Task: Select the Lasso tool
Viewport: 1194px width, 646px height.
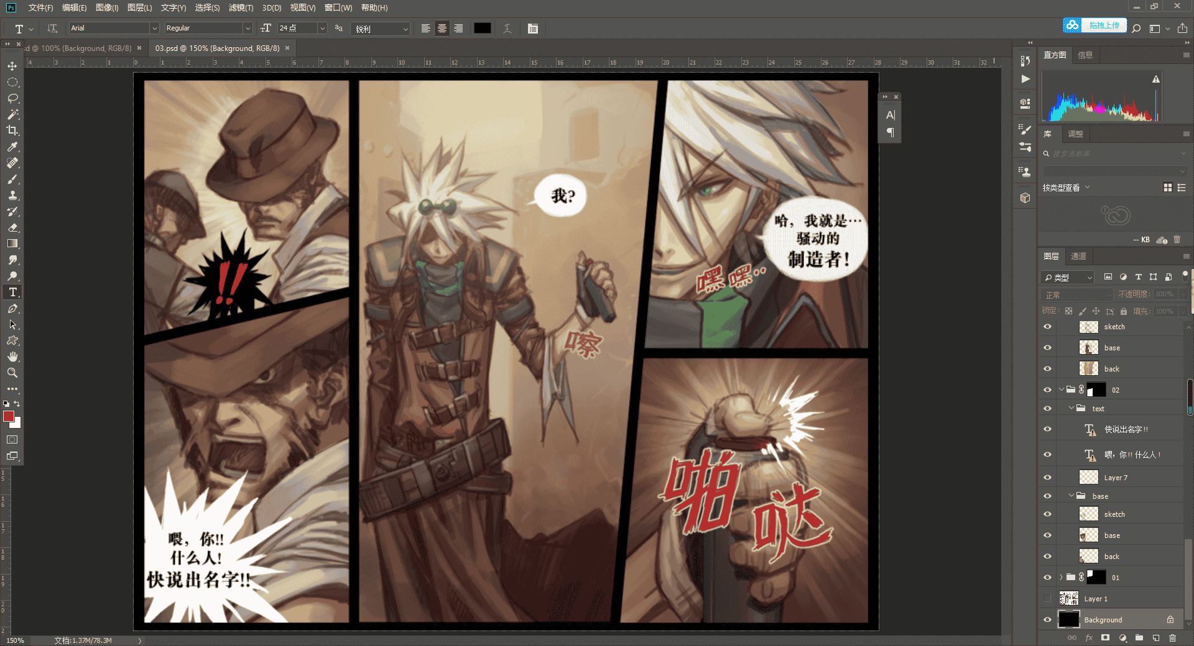Action: 12,98
